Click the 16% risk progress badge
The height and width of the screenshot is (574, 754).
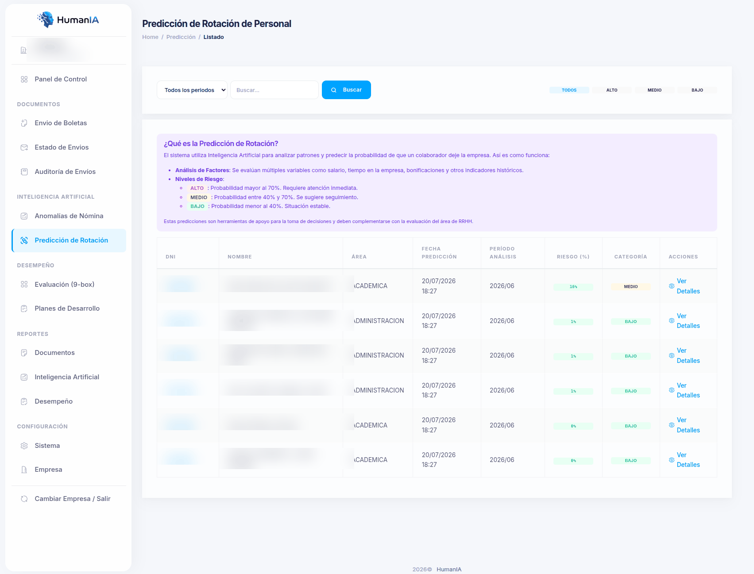[x=573, y=287]
